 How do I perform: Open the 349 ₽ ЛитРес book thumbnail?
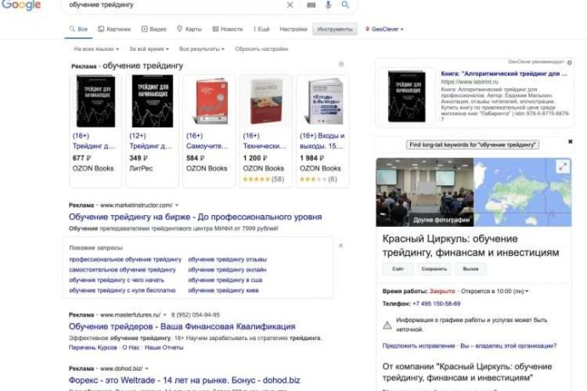tap(152, 101)
